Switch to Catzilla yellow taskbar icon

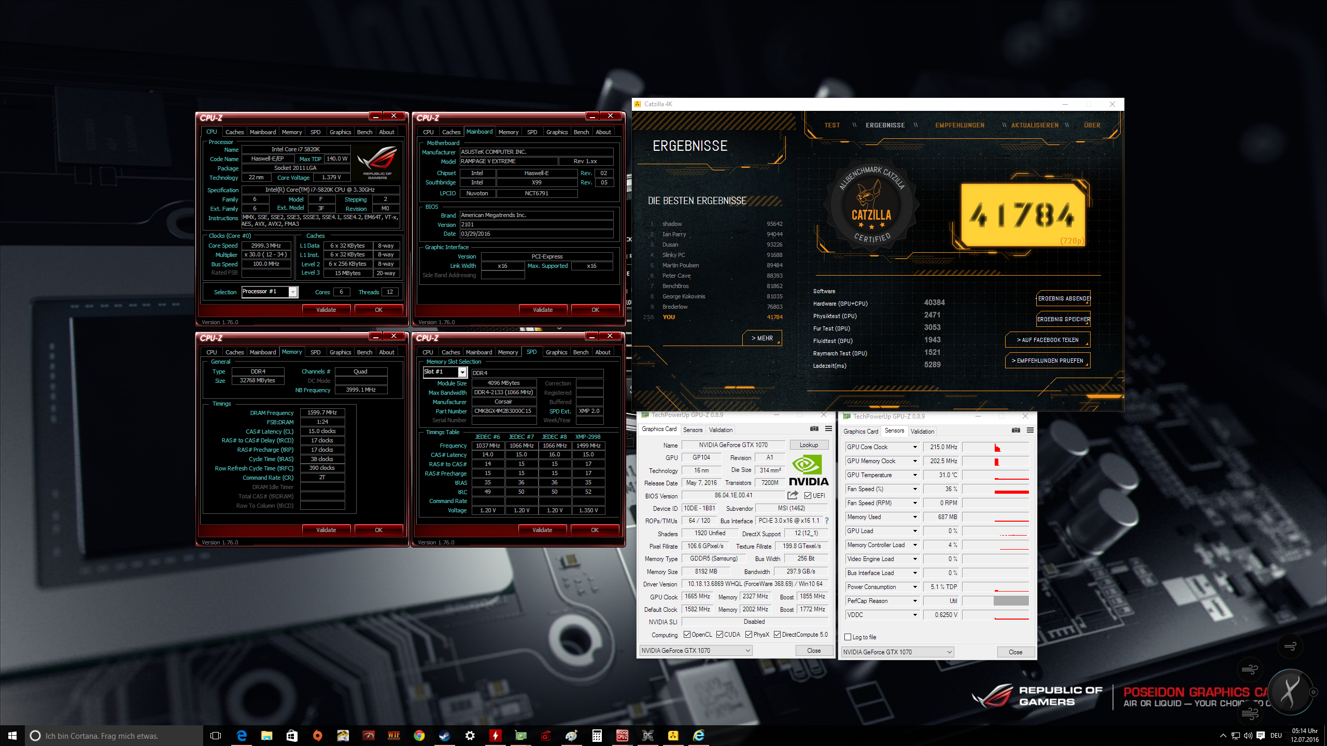(673, 736)
